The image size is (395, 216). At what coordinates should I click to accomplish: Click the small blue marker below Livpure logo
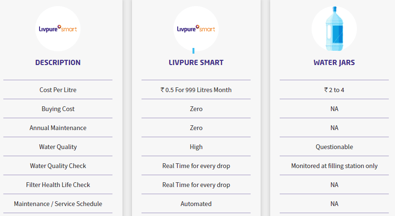coord(193,50)
